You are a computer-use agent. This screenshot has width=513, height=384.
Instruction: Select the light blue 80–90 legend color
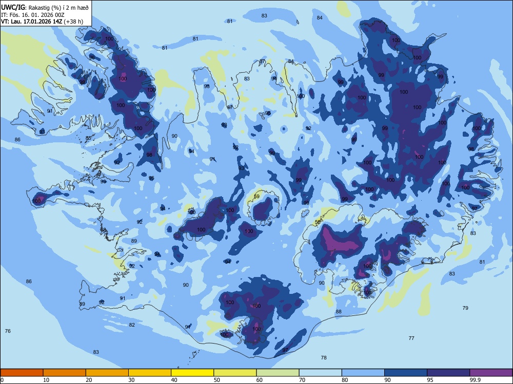363,373
